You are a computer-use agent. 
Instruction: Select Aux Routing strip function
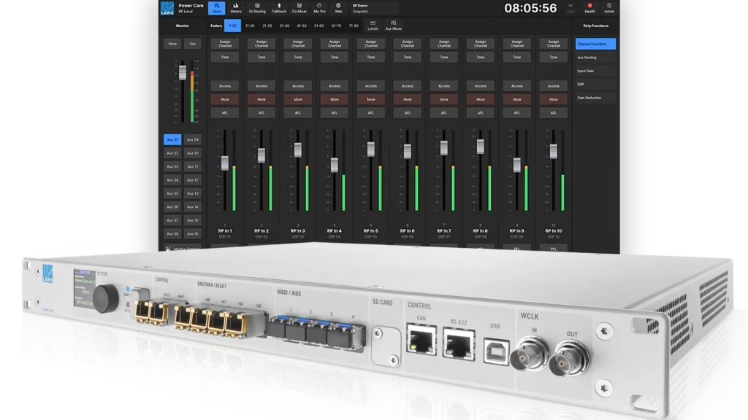click(x=595, y=57)
